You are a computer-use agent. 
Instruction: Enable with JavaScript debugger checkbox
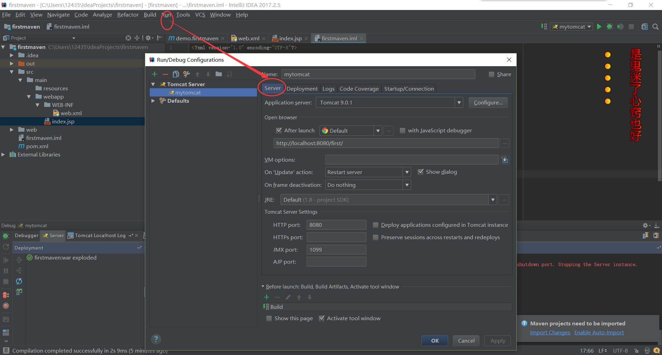pyautogui.click(x=402, y=130)
